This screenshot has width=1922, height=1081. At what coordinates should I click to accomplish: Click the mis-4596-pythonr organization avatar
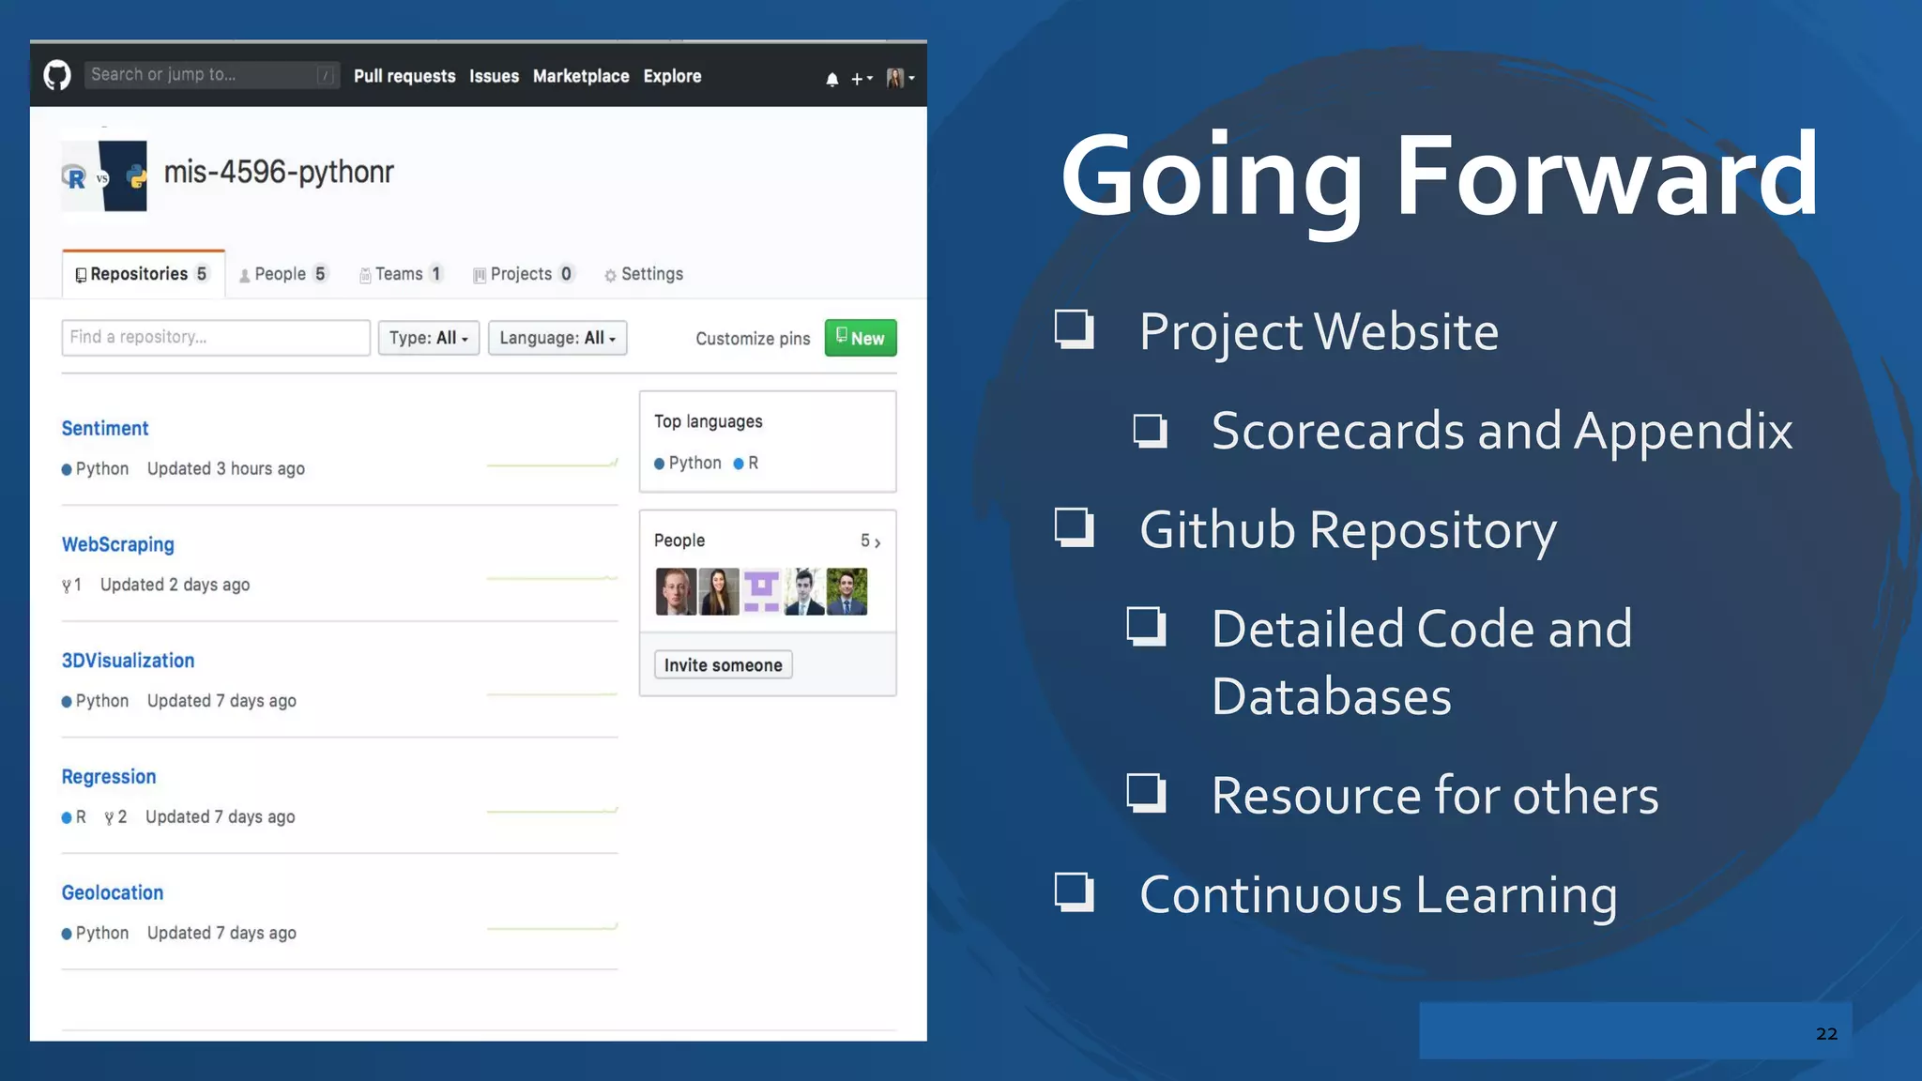click(x=104, y=175)
